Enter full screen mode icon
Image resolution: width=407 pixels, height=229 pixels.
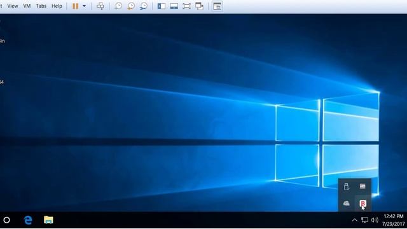(186, 6)
